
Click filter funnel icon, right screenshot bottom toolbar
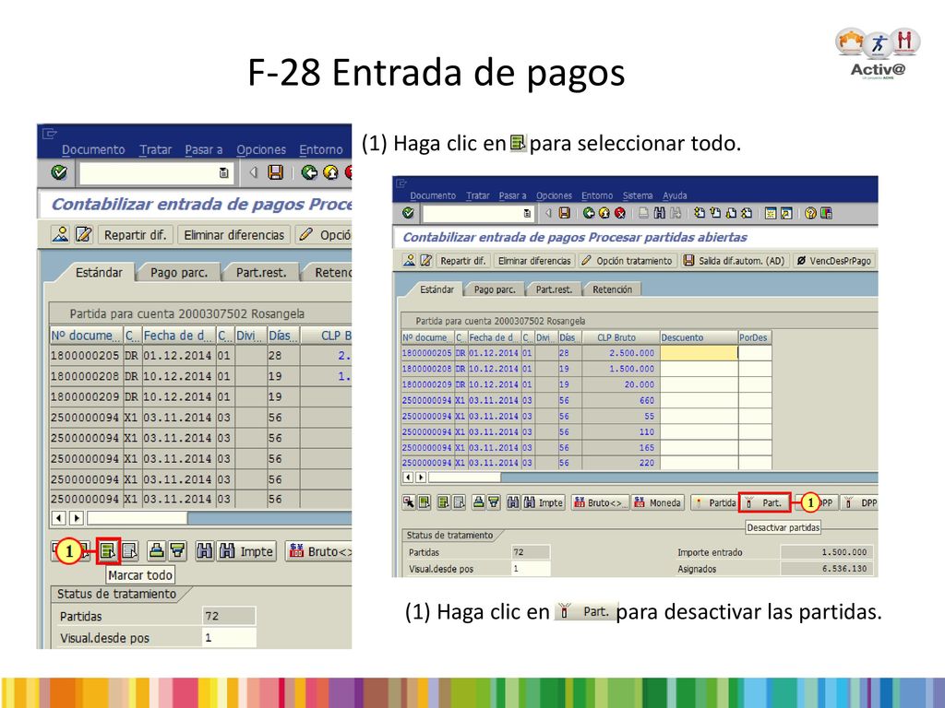coord(495,502)
